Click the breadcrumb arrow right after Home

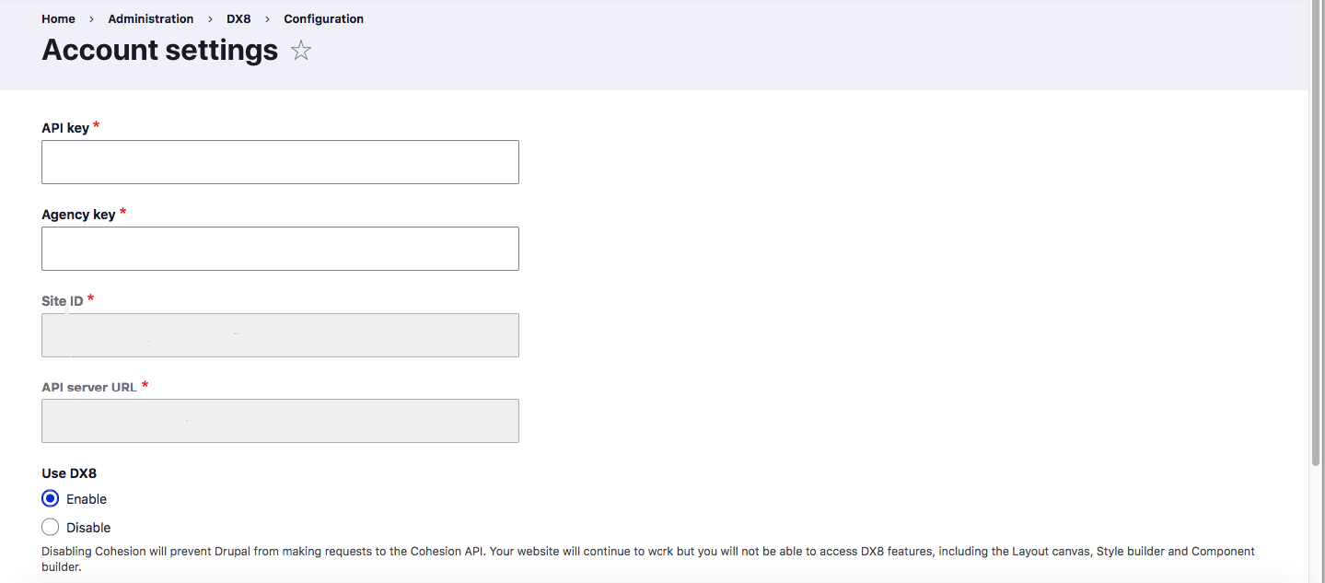[91, 19]
